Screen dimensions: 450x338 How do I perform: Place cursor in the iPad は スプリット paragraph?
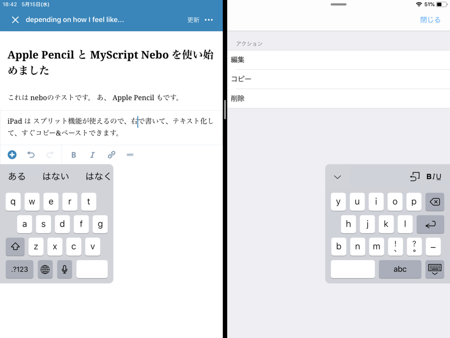pos(110,127)
